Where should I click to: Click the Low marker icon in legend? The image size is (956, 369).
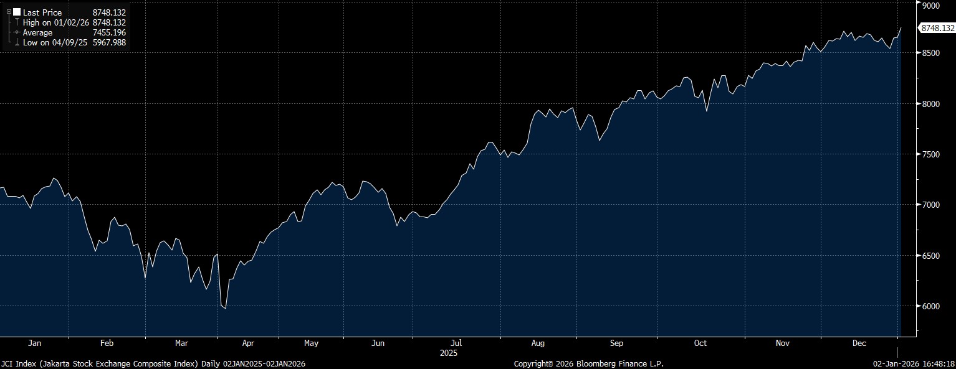(x=17, y=42)
